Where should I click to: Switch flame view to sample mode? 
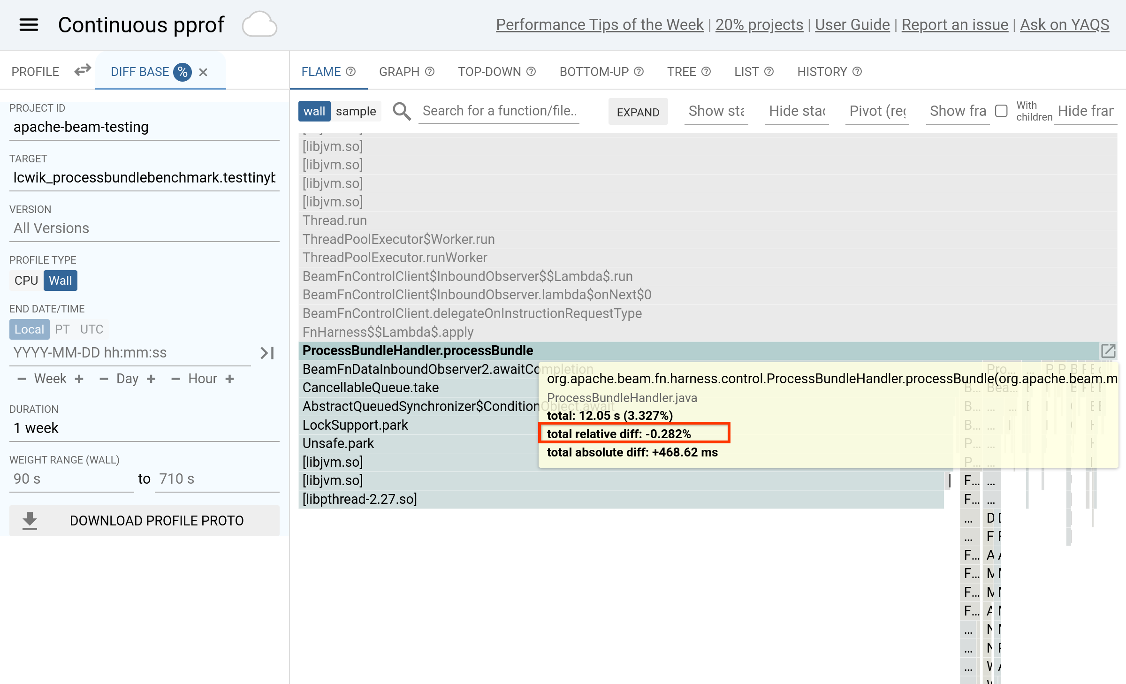point(356,111)
